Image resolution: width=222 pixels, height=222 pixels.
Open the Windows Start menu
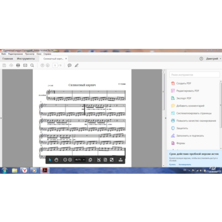tap(4, 170)
